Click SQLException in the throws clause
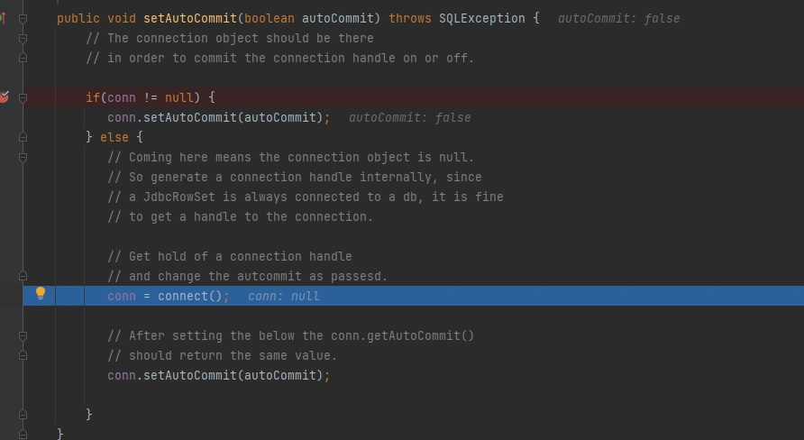The image size is (804, 440). coord(481,18)
